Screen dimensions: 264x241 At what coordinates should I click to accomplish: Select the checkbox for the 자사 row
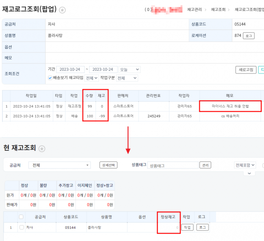21,227
